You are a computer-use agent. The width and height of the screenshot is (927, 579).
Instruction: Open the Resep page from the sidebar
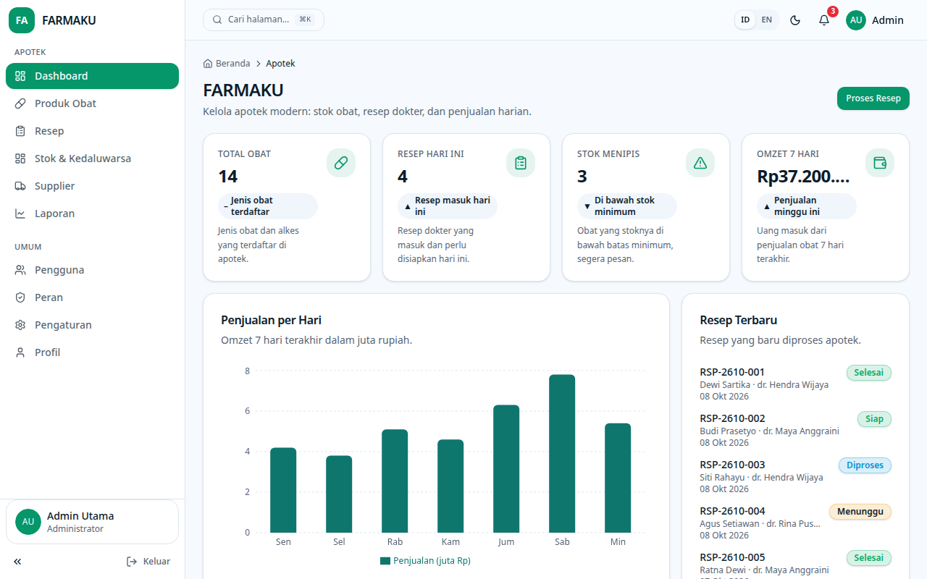(92, 131)
